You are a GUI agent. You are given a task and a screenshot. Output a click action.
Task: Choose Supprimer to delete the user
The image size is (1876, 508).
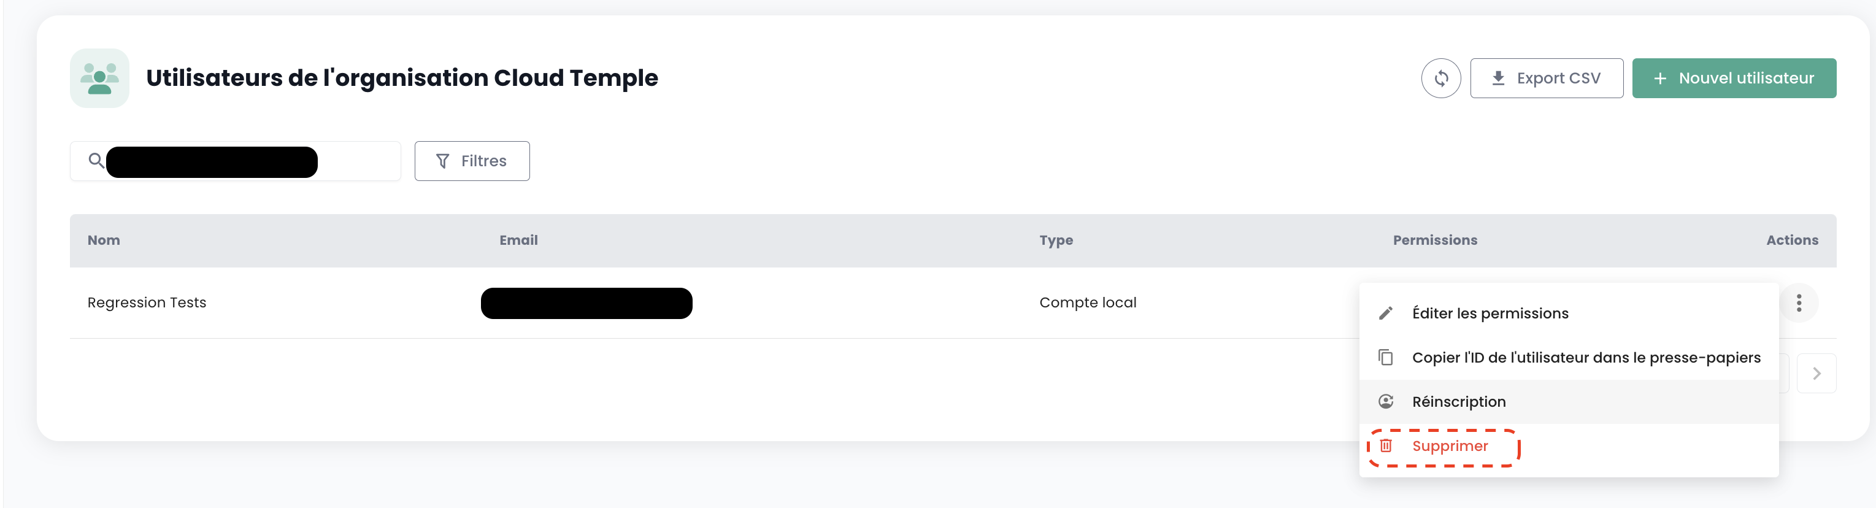click(1449, 446)
